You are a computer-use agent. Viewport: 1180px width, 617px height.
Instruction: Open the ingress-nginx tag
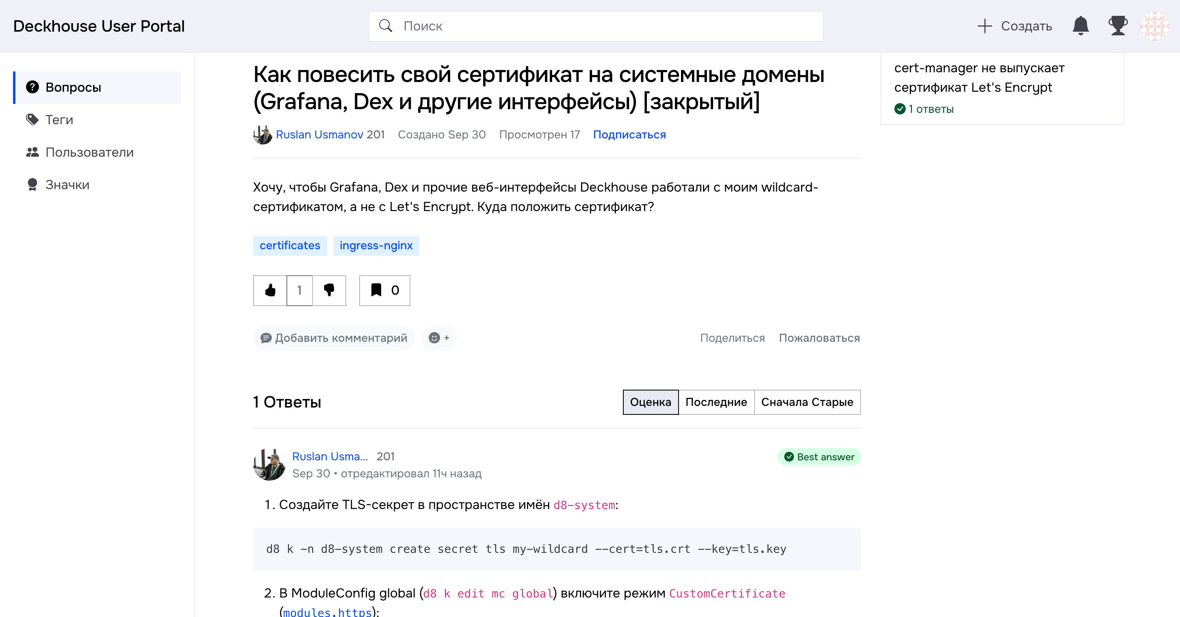[x=376, y=246]
